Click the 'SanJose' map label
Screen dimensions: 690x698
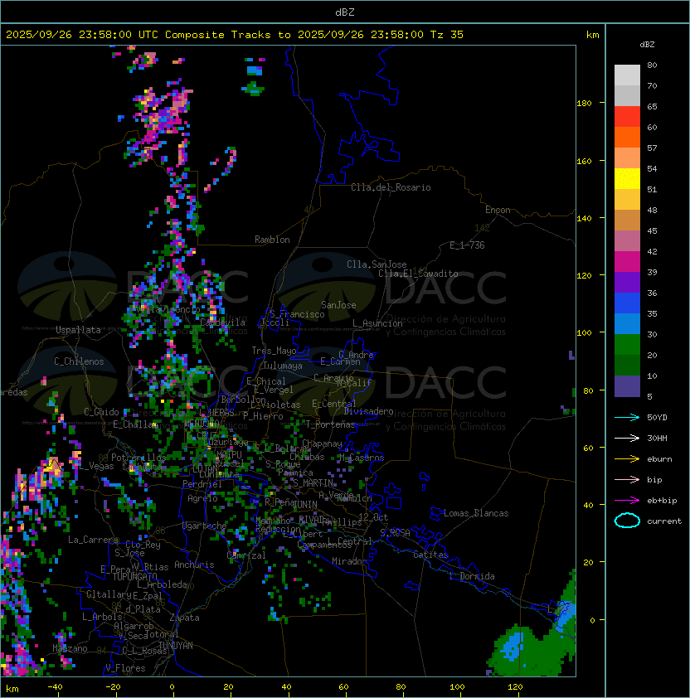tap(338, 305)
